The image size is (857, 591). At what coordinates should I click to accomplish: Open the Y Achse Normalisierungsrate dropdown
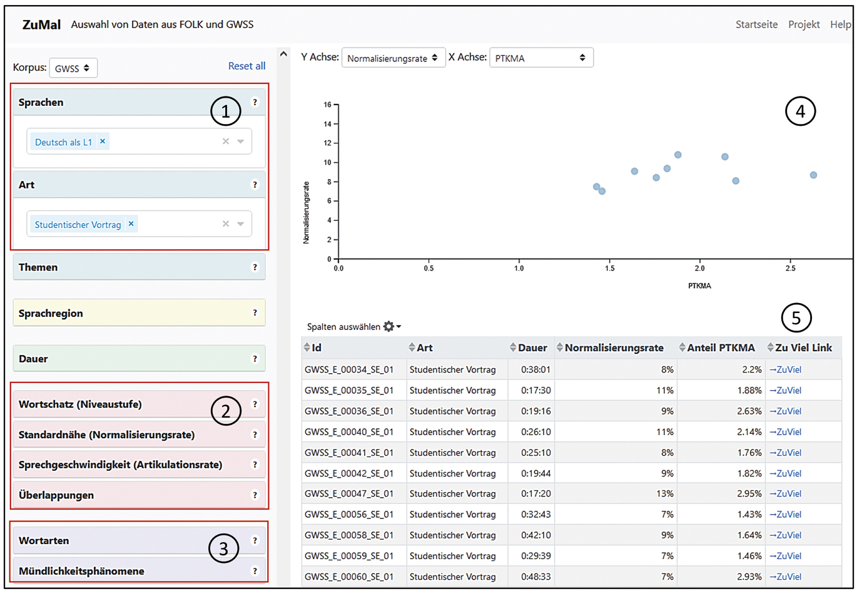point(393,58)
